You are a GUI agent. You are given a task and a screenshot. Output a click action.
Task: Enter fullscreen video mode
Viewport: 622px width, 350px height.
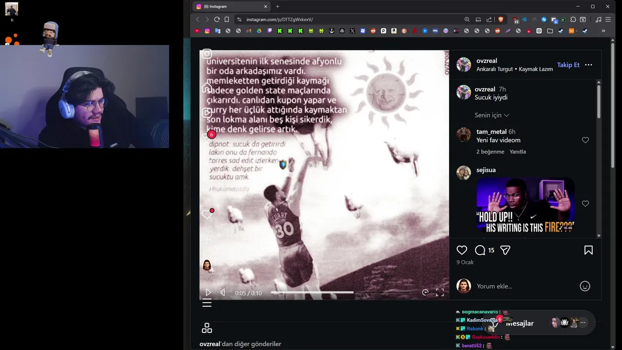tap(440, 292)
